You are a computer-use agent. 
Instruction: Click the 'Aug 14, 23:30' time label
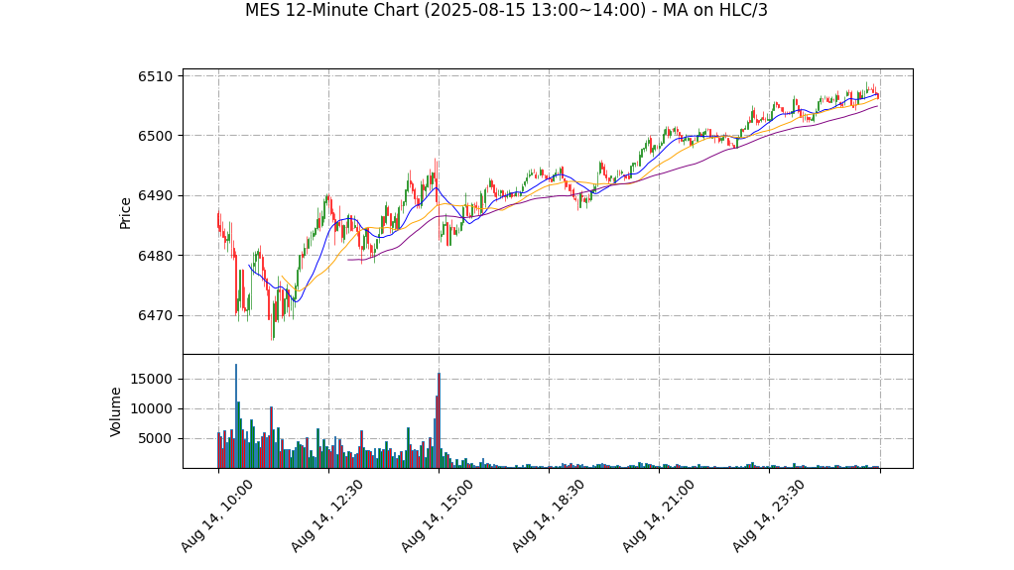[x=768, y=515]
